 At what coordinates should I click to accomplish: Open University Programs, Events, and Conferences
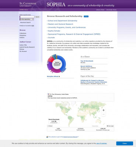point(67,28)
